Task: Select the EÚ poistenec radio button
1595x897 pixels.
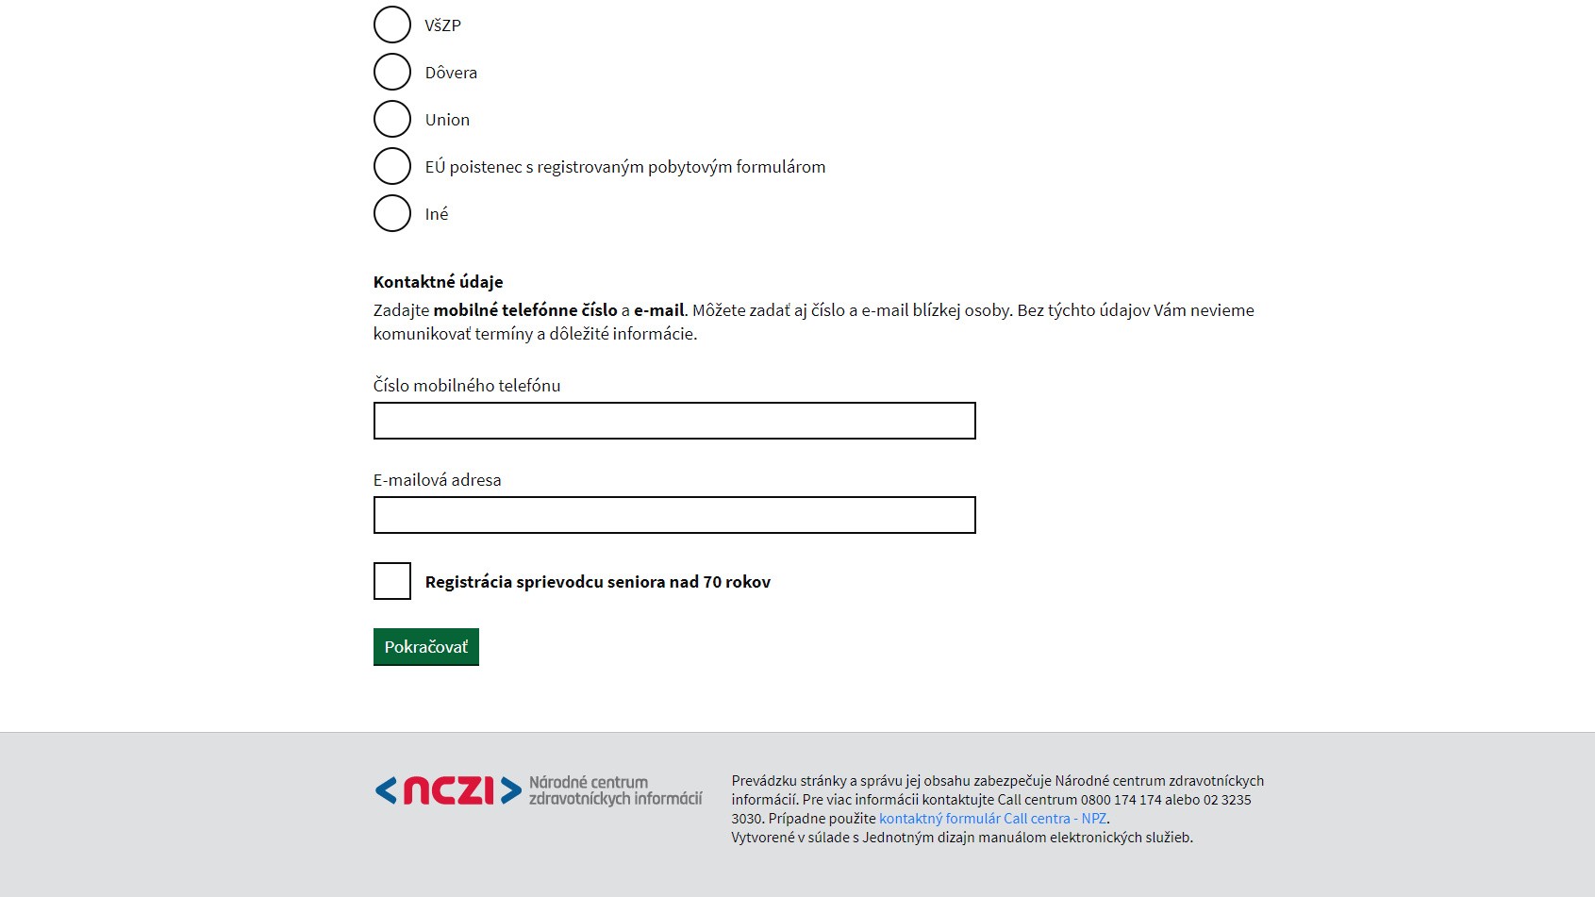Action: (392, 166)
